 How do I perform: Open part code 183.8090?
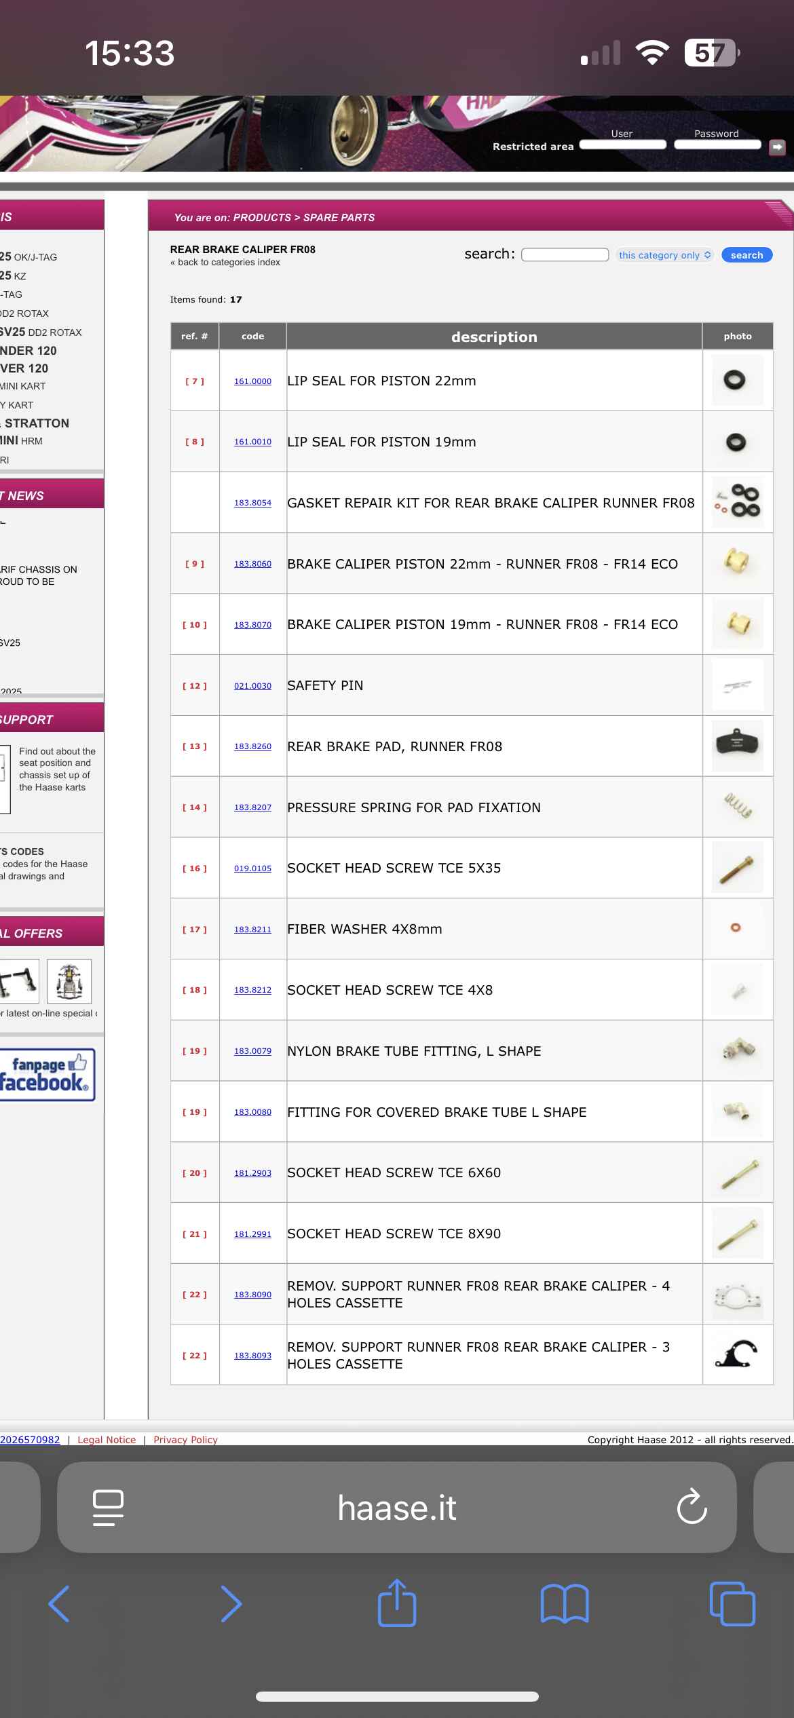[x=252, y=1295]
